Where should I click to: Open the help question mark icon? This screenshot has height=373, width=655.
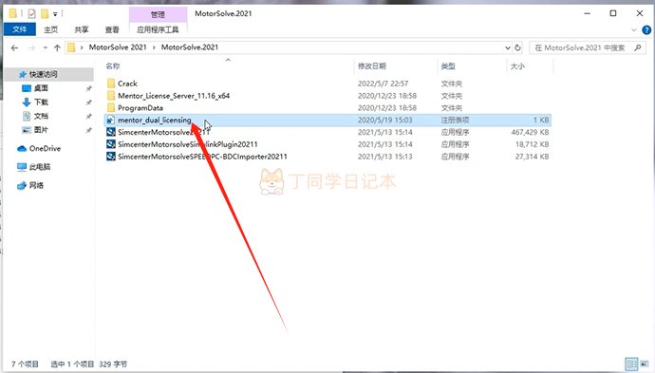click(646, 29)
